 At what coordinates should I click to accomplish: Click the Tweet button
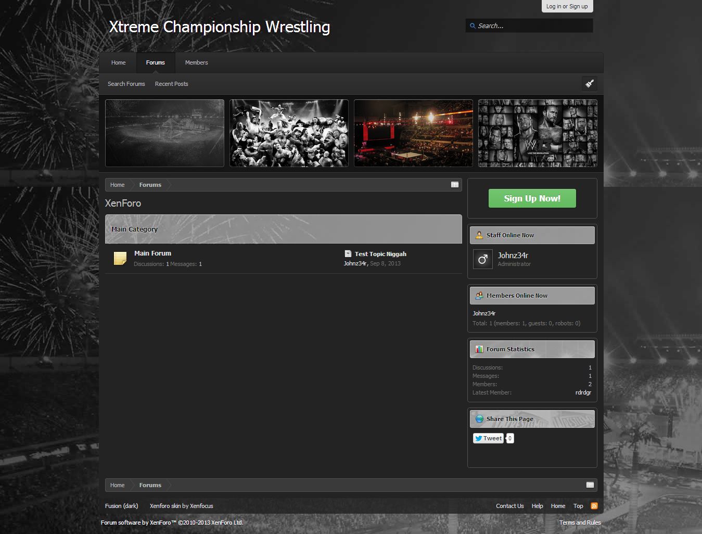pos(488,438)
